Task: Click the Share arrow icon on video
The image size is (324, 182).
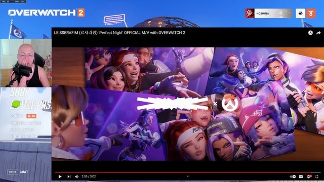Action: 318,33
